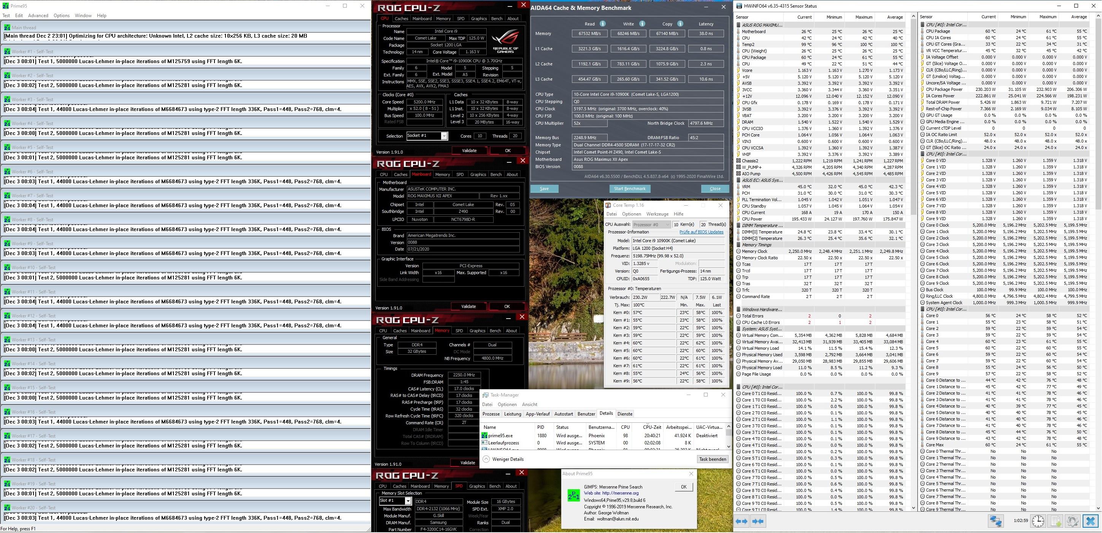Click HWiNFO log file with plus icon
The height and width of the screenshot is (533, 1102).
click(x=1055, y=521)
